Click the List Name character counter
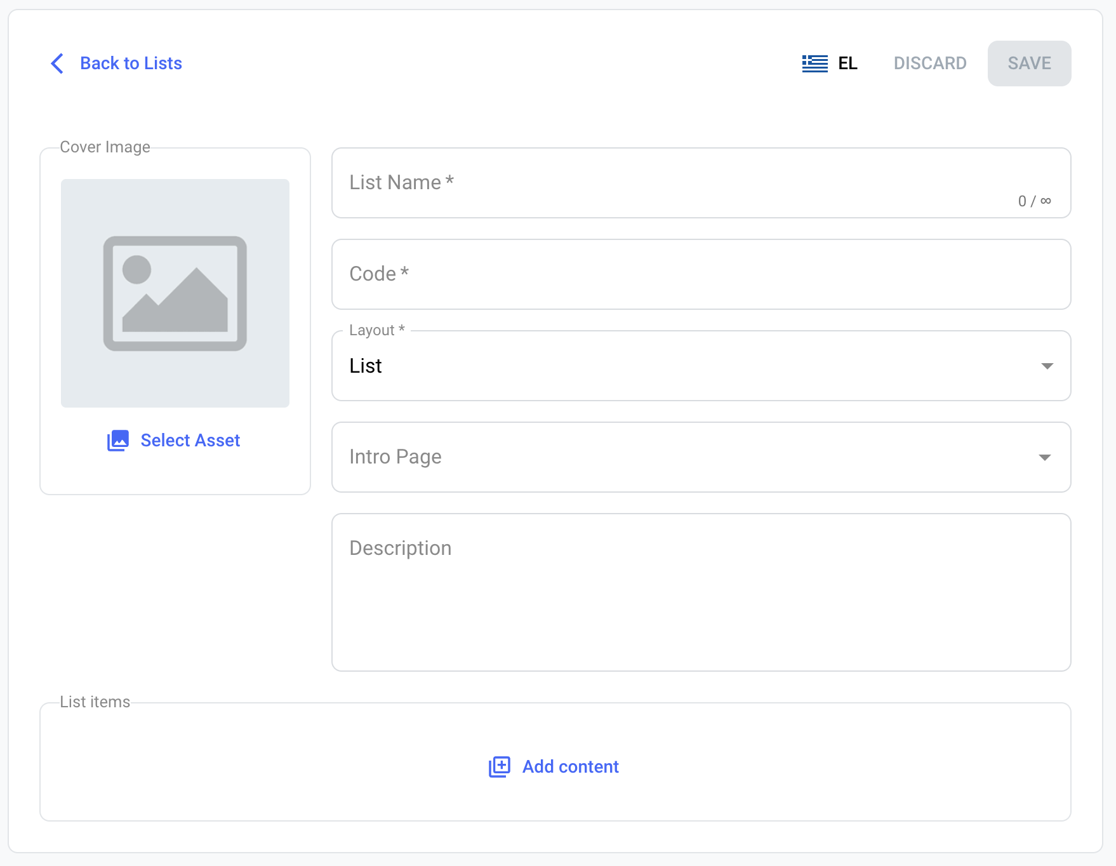The image size is (1116, 866). coord(1034,201)
